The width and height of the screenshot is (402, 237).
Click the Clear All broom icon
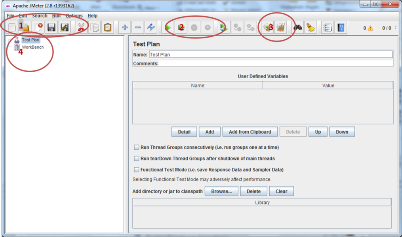[280, 27]
